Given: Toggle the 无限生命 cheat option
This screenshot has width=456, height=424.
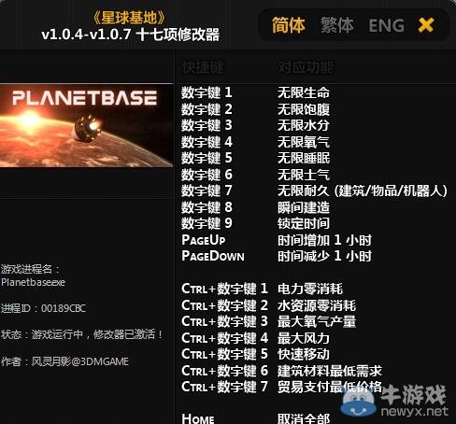Looking at the screenshot, I should pyautogui.click(x=304, y=92).
